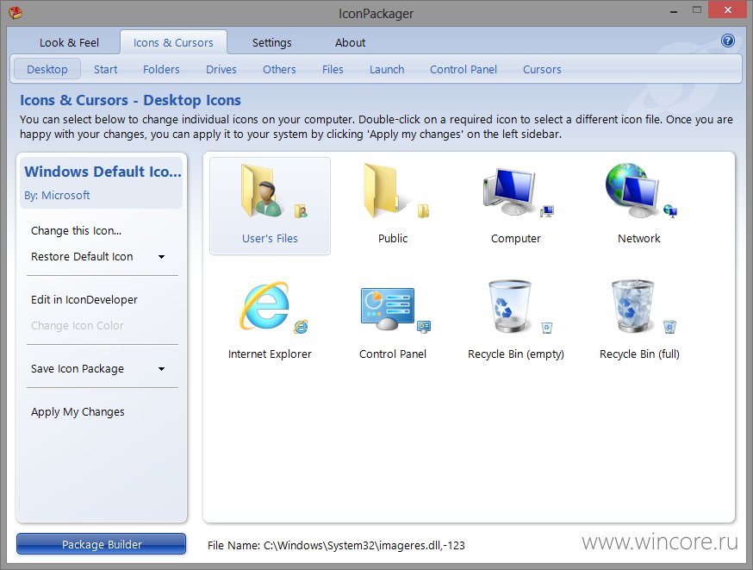
Task: Show the Drives sub-tab
Action: pos(221,69)
